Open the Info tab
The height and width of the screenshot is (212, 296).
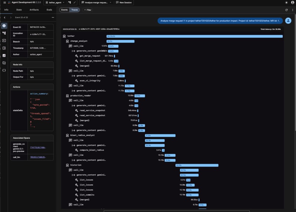[x=6, y=10]
